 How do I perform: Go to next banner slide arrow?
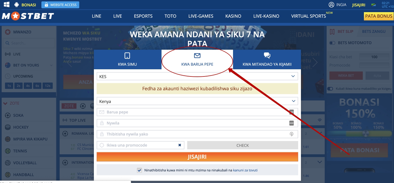315,63
